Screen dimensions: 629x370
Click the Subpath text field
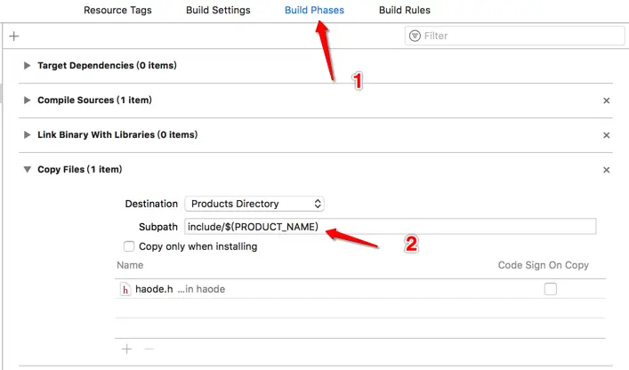[x=390, y=226]
